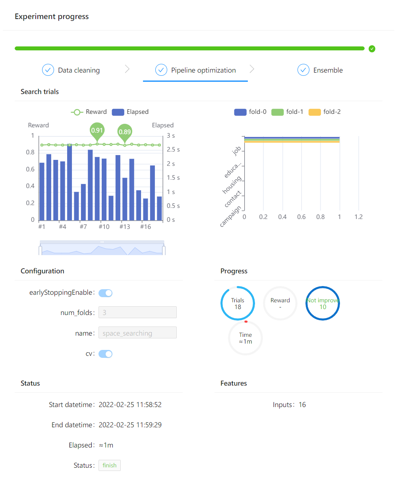Viewport: 396px width, 486px height.
Task: Click the left handle of chart zoom slider
Action: click(40, 250)
